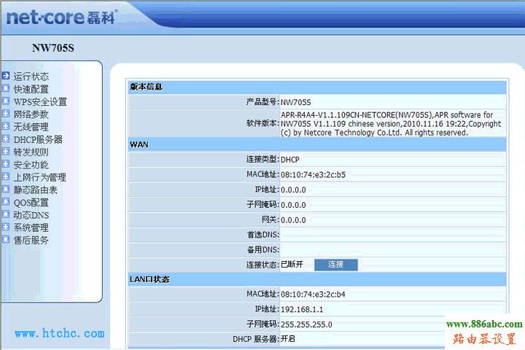Click the icon beside 静态路由表
525x350 pixels.
(x=5, y=190)
